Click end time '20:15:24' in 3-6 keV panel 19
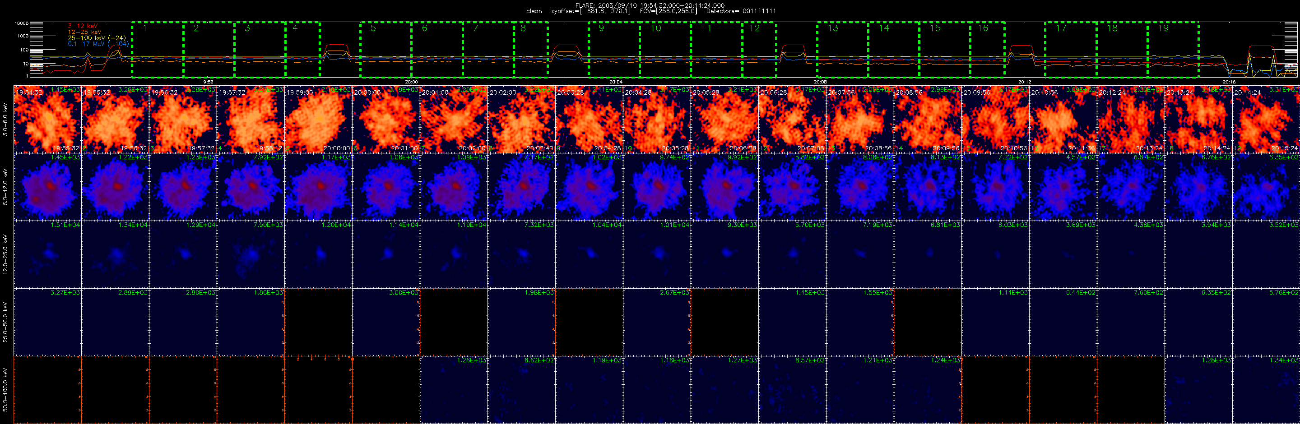This screenshot has height=424, width=1300. click(x=1284, y=148)
